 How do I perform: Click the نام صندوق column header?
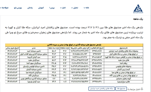[x=124, y=48]
